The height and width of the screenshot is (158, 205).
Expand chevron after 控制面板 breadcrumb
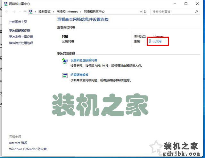click(53, 12)
